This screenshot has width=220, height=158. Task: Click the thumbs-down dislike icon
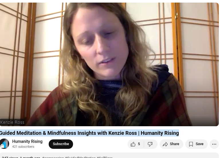click(x=150, y=144)
